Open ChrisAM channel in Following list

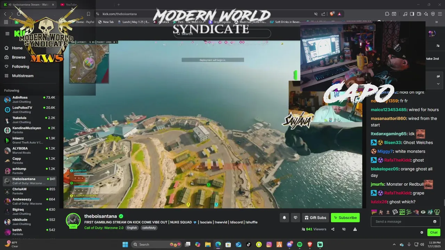coord(30,191)
